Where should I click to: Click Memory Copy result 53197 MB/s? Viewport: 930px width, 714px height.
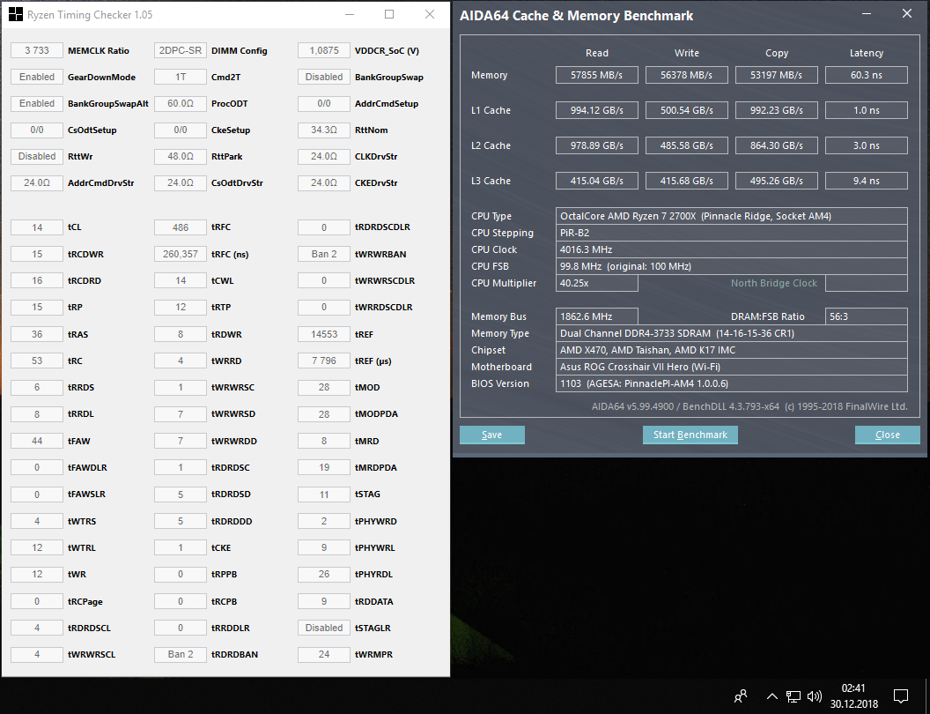[777, 75]
